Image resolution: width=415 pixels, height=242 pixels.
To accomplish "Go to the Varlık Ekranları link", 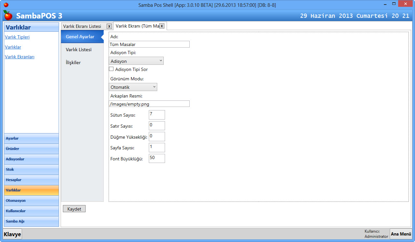I will 19,57.
